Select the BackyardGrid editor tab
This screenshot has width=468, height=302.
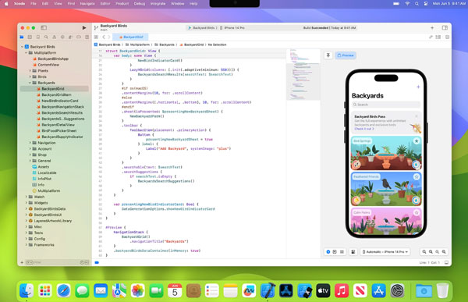(x=130, y=37)
